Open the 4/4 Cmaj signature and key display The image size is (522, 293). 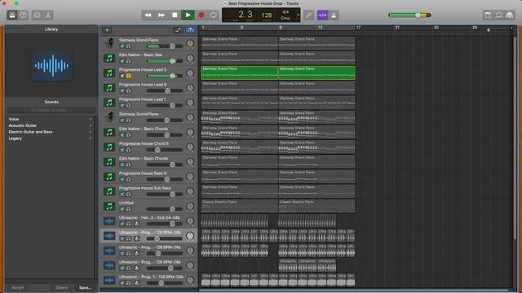(x=285, y=15)
